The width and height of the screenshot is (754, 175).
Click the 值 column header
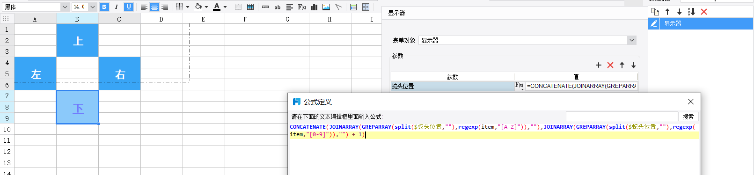pyautogui.click(x=576, y=77)
